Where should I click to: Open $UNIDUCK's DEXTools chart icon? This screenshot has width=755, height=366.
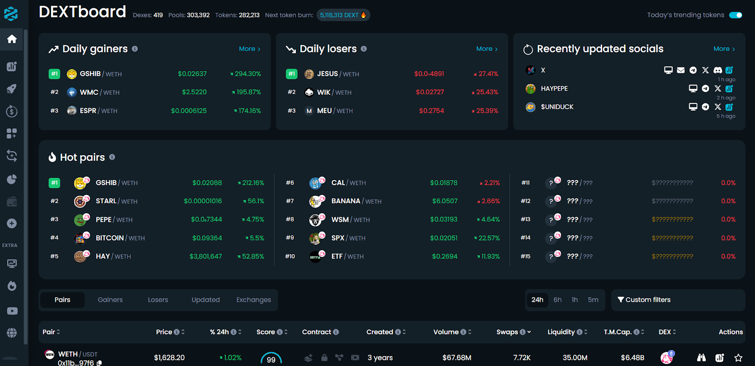(730, 107)
